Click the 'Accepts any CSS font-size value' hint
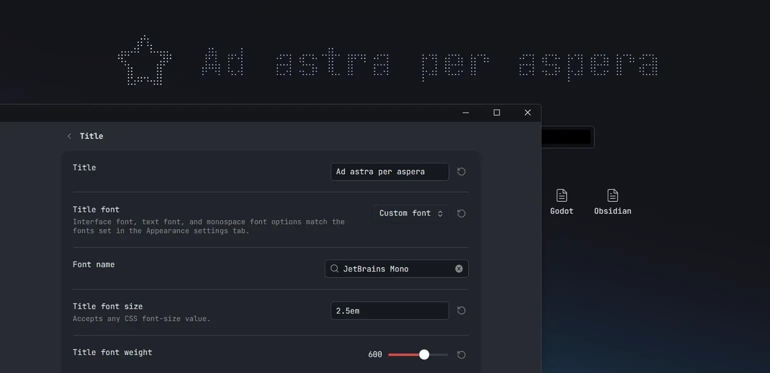 click(x=142, y=319)
